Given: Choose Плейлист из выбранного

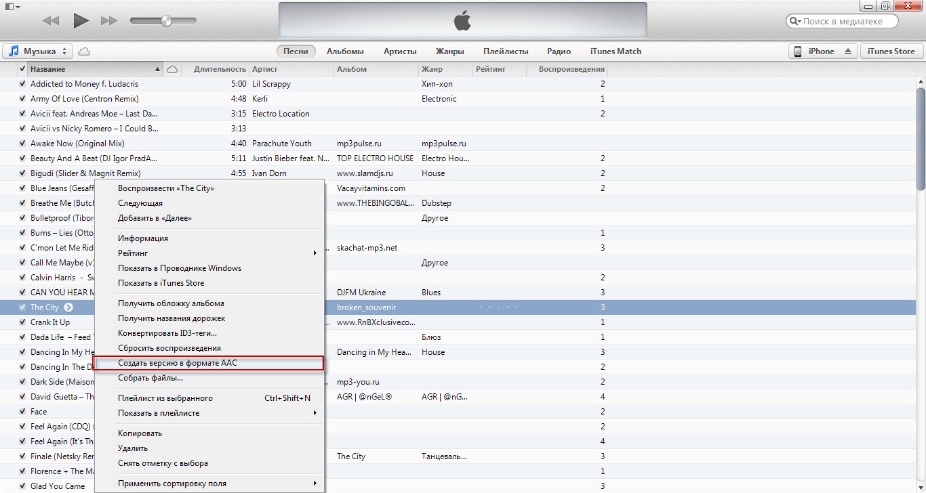Looking at the screenshot, I should (209, 398).
